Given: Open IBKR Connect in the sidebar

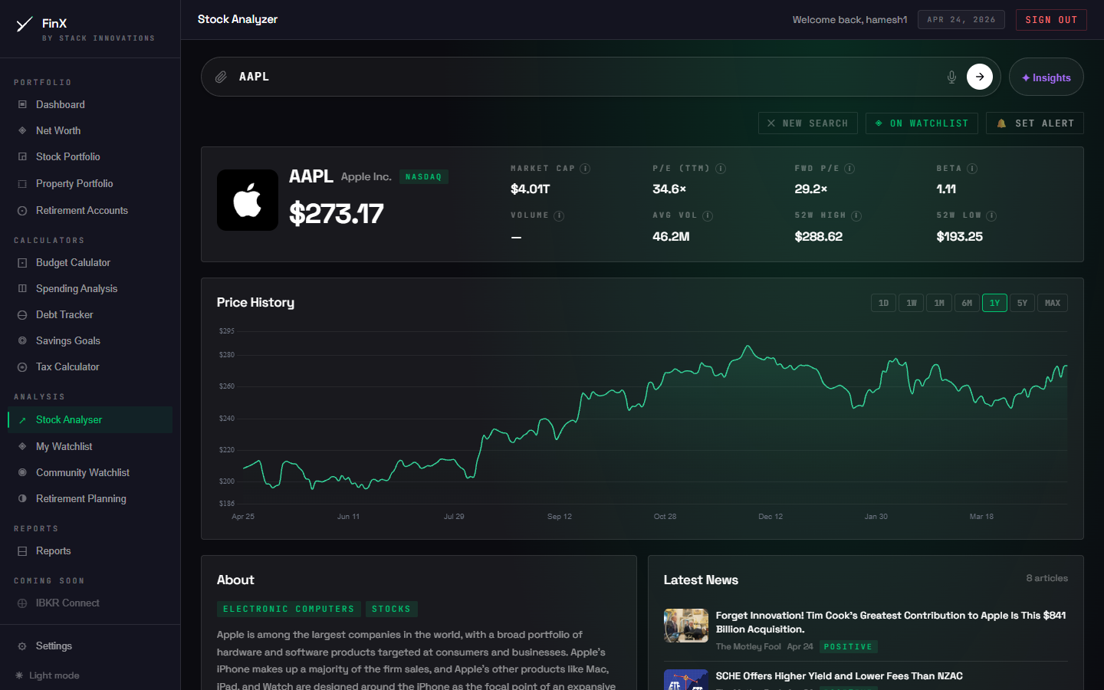Looking at the screenshot, I should click(90, 603).
